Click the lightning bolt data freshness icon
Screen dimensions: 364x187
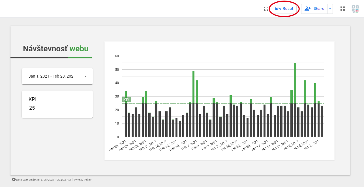pyautogui.click(x=14, y=179)
